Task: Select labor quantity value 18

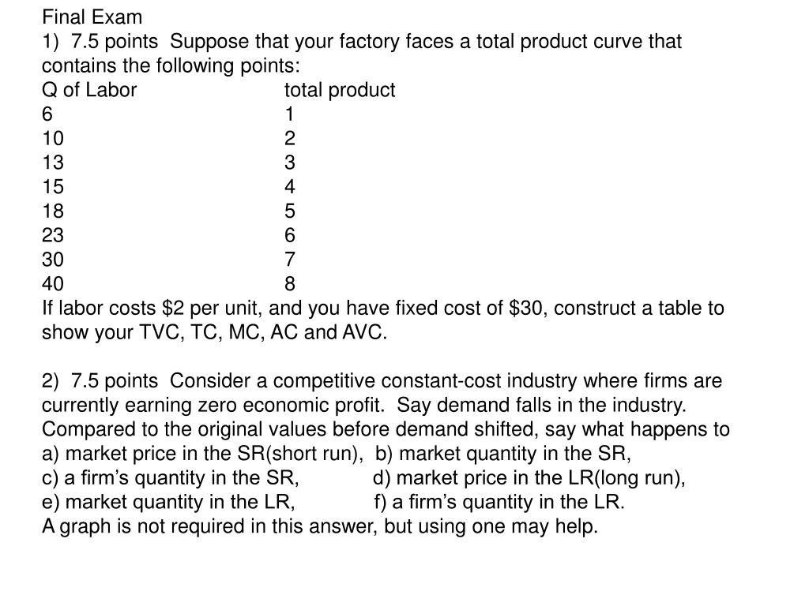Action: click(x=53, y=211)
